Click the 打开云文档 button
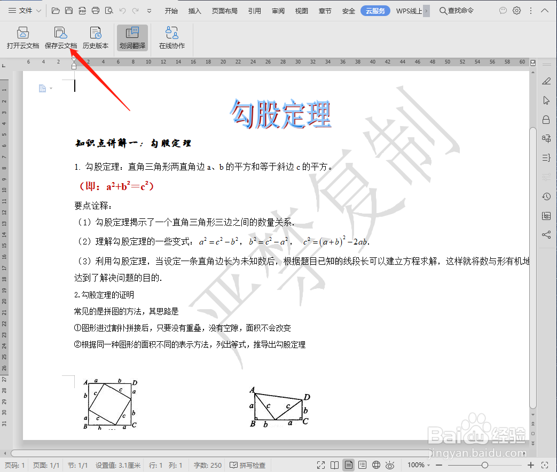This screenshot has height=472, width=557. click(x=22, y=37)
